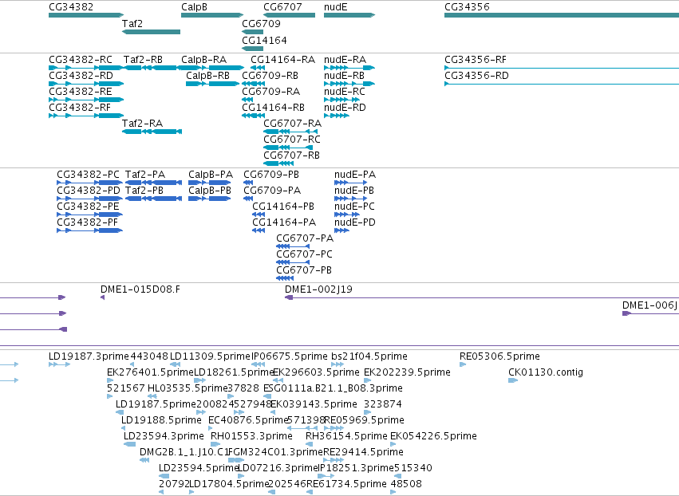Select EST EK054226.5prime
The width and height of the screenshot is (679, 496).
433,436
